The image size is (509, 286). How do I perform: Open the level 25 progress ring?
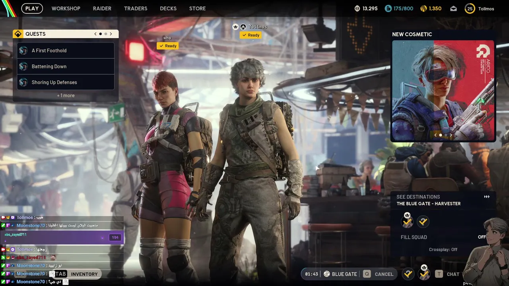tap(470, 8)
